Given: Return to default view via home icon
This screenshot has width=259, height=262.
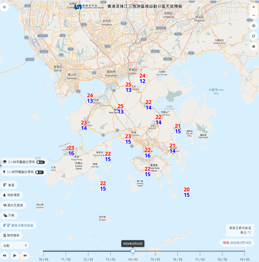Looking at the screenshot, I should pyautogui.click(x=253, y=47).
